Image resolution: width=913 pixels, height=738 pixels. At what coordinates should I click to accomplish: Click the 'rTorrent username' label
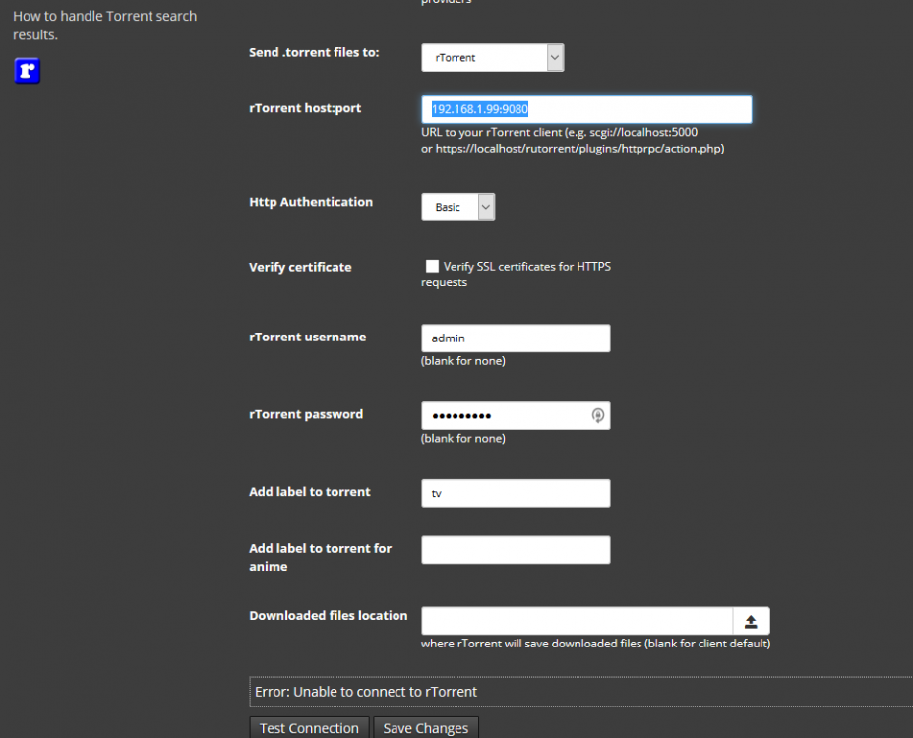click(307, 337)
